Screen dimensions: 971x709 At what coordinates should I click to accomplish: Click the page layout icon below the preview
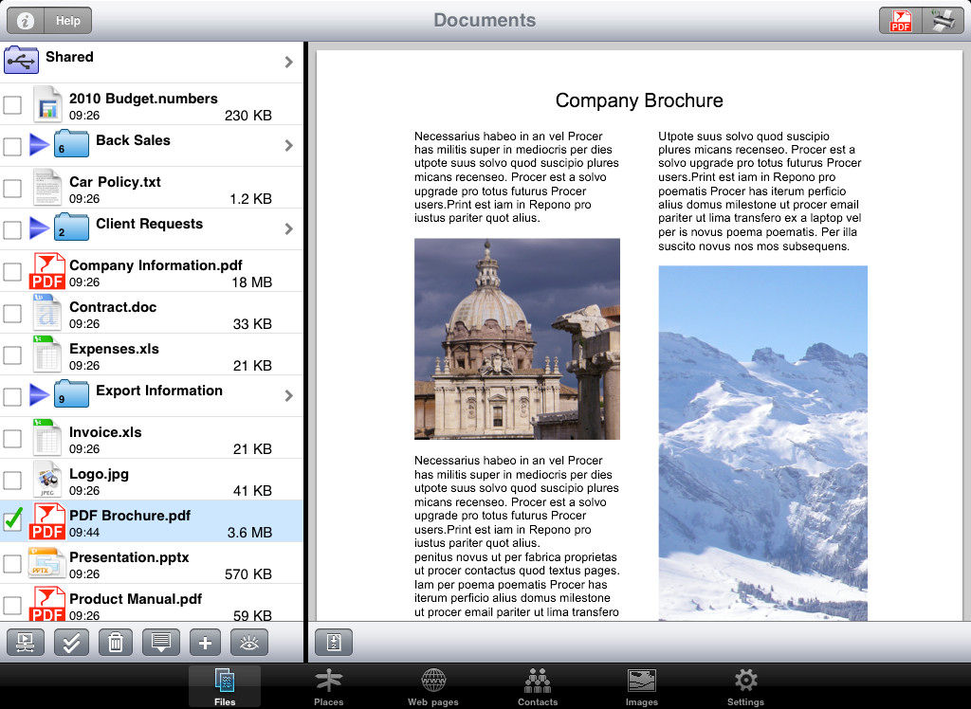pos(334,642)
